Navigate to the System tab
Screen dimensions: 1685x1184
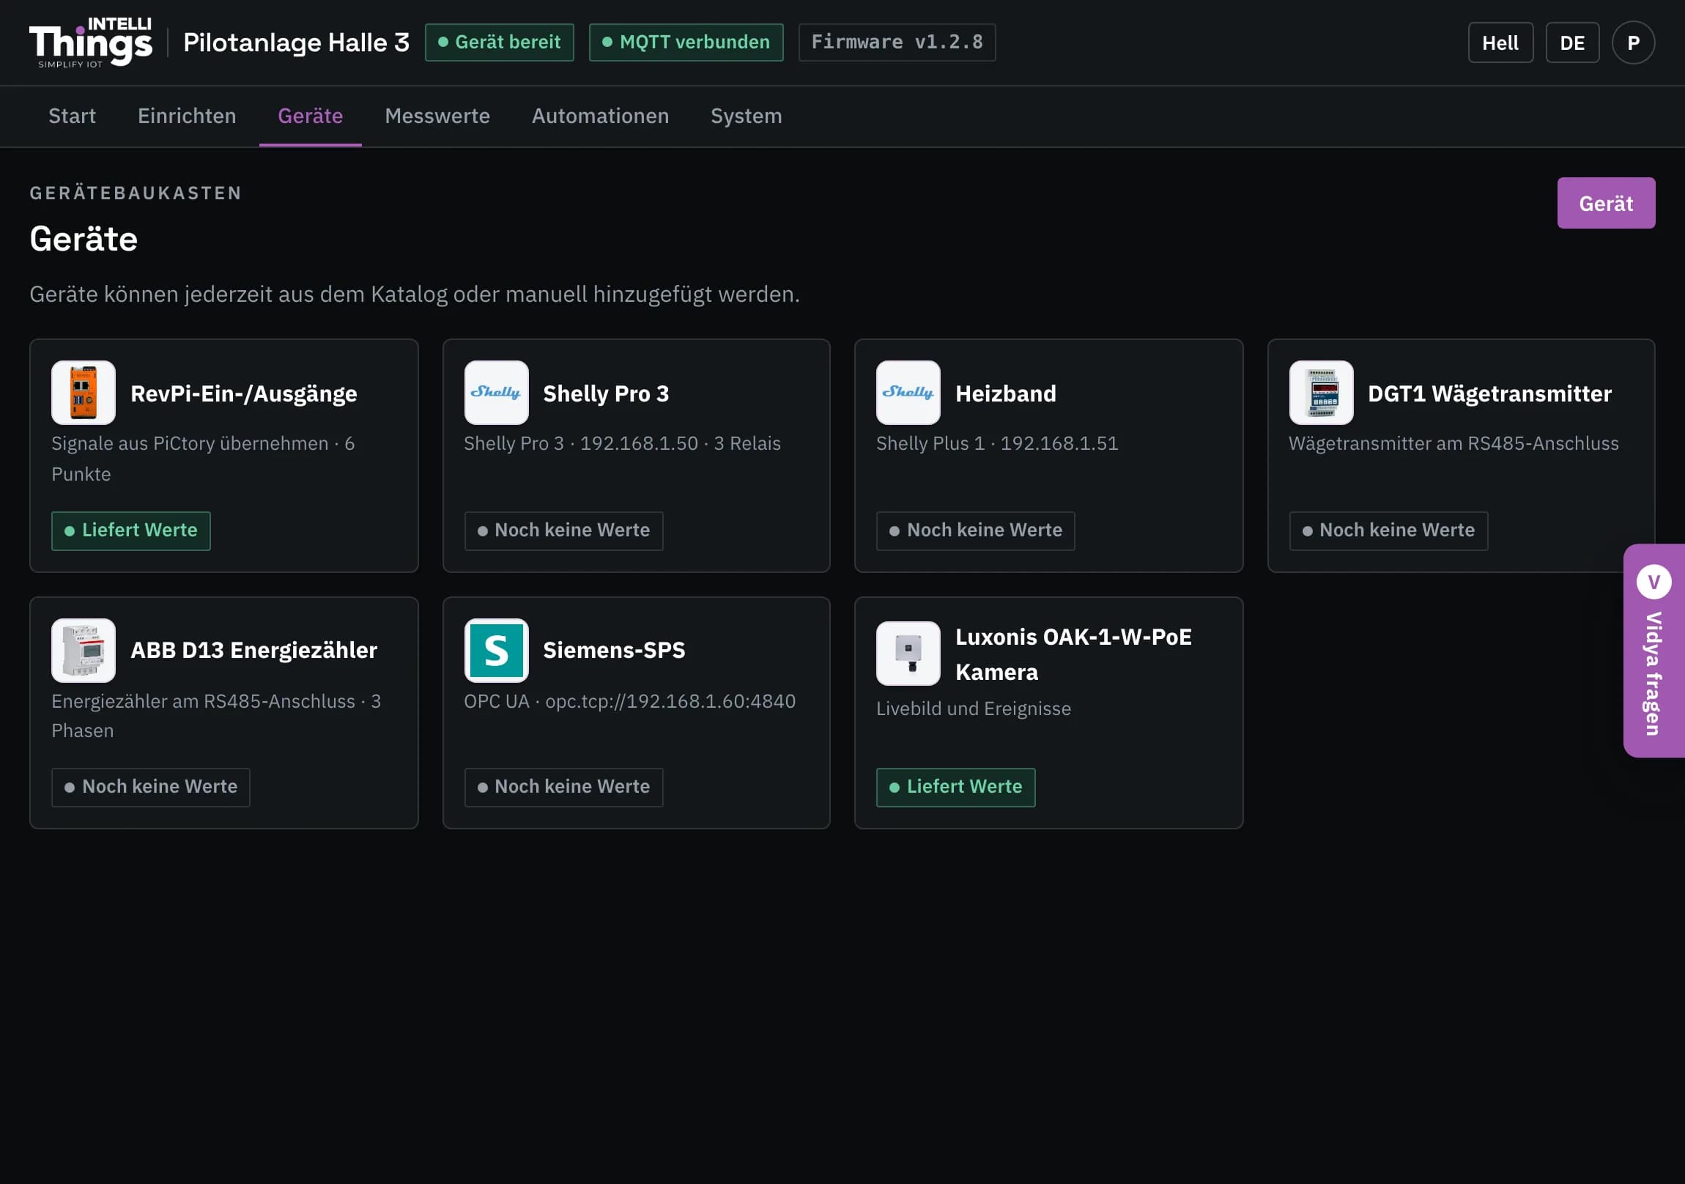(747, 116)
